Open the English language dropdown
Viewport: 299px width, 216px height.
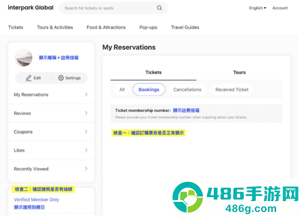pos(258,8)
